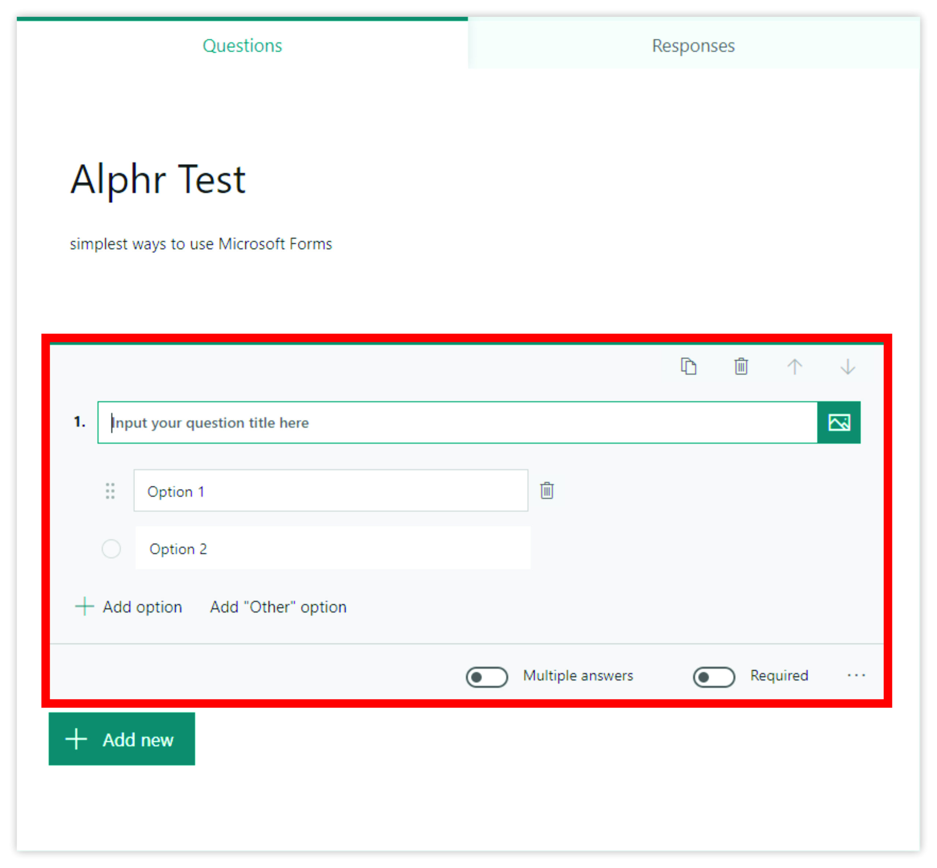Click the Add new button
The height and width of the screenshot is (868, 937).
coord(122,739)
